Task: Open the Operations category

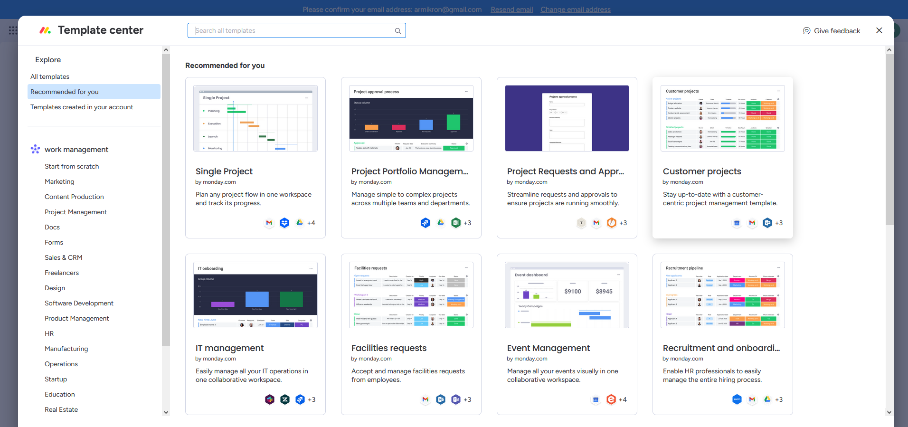Action: (x=61, y=364)
